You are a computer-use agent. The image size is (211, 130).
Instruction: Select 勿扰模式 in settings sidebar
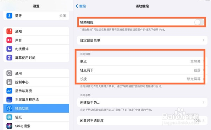(x=36, y=49)
